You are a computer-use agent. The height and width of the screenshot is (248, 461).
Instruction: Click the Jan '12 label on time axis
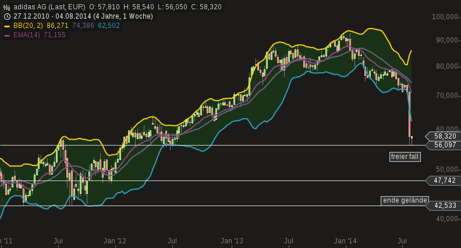pos(115,240)
